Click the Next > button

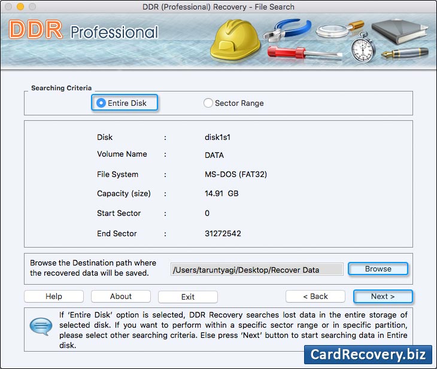click(383, 296)
